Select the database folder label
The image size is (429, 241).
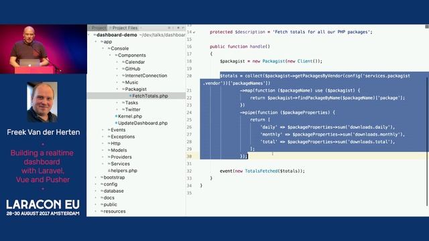113,191
